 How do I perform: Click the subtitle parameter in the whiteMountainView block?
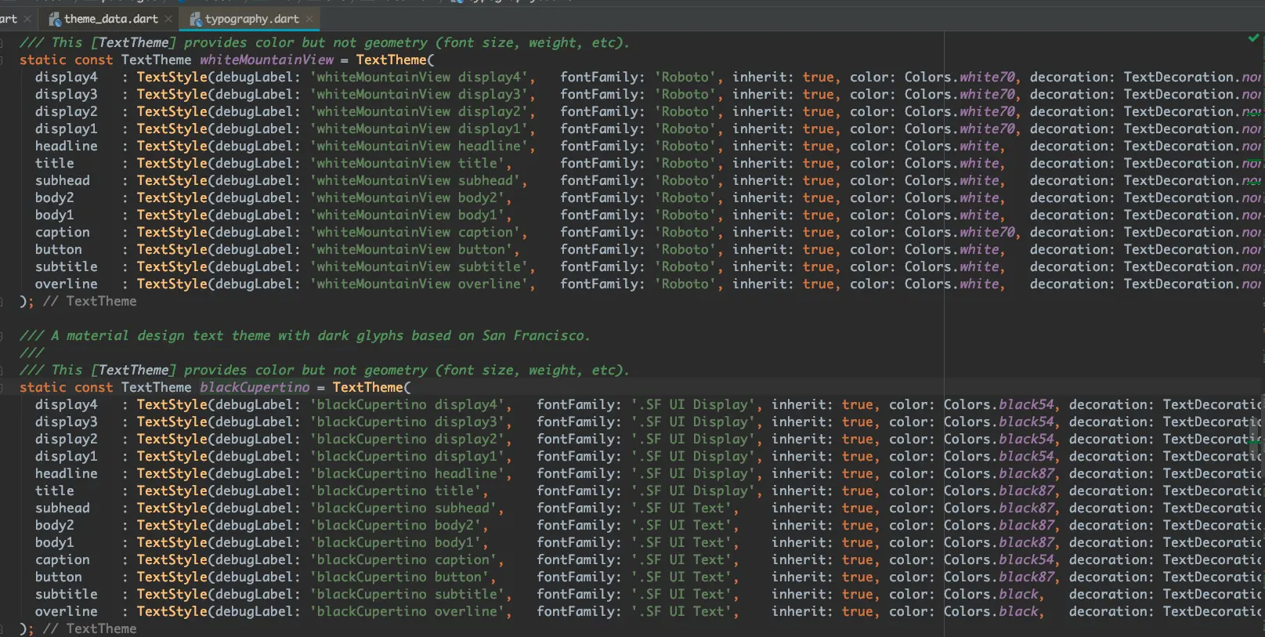click(x=67, y=267)
